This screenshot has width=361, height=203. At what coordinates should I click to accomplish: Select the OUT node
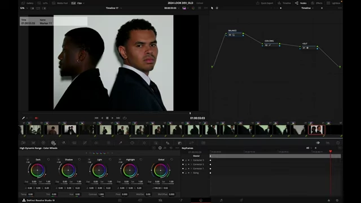(309, 48)
